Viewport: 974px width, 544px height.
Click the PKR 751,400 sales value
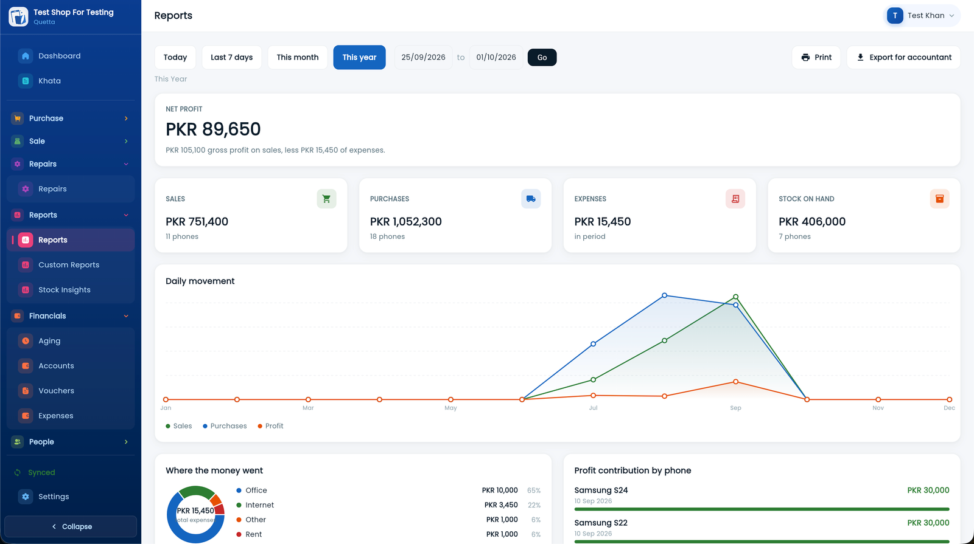click(x=197, y=222)
